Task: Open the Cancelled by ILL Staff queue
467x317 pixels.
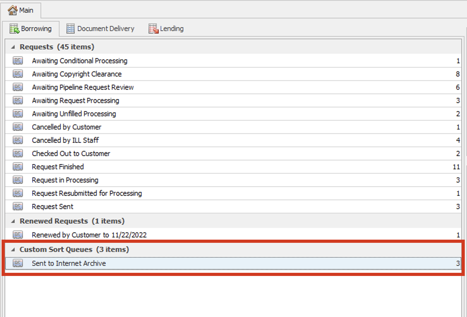Action: point(65,140)
